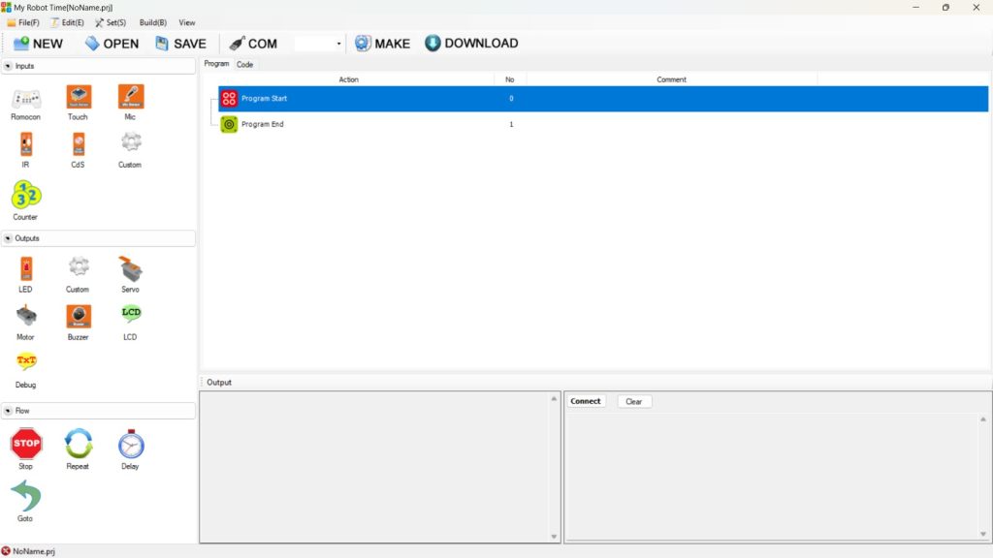Add the Delay timer block

(x=130, y=445)
